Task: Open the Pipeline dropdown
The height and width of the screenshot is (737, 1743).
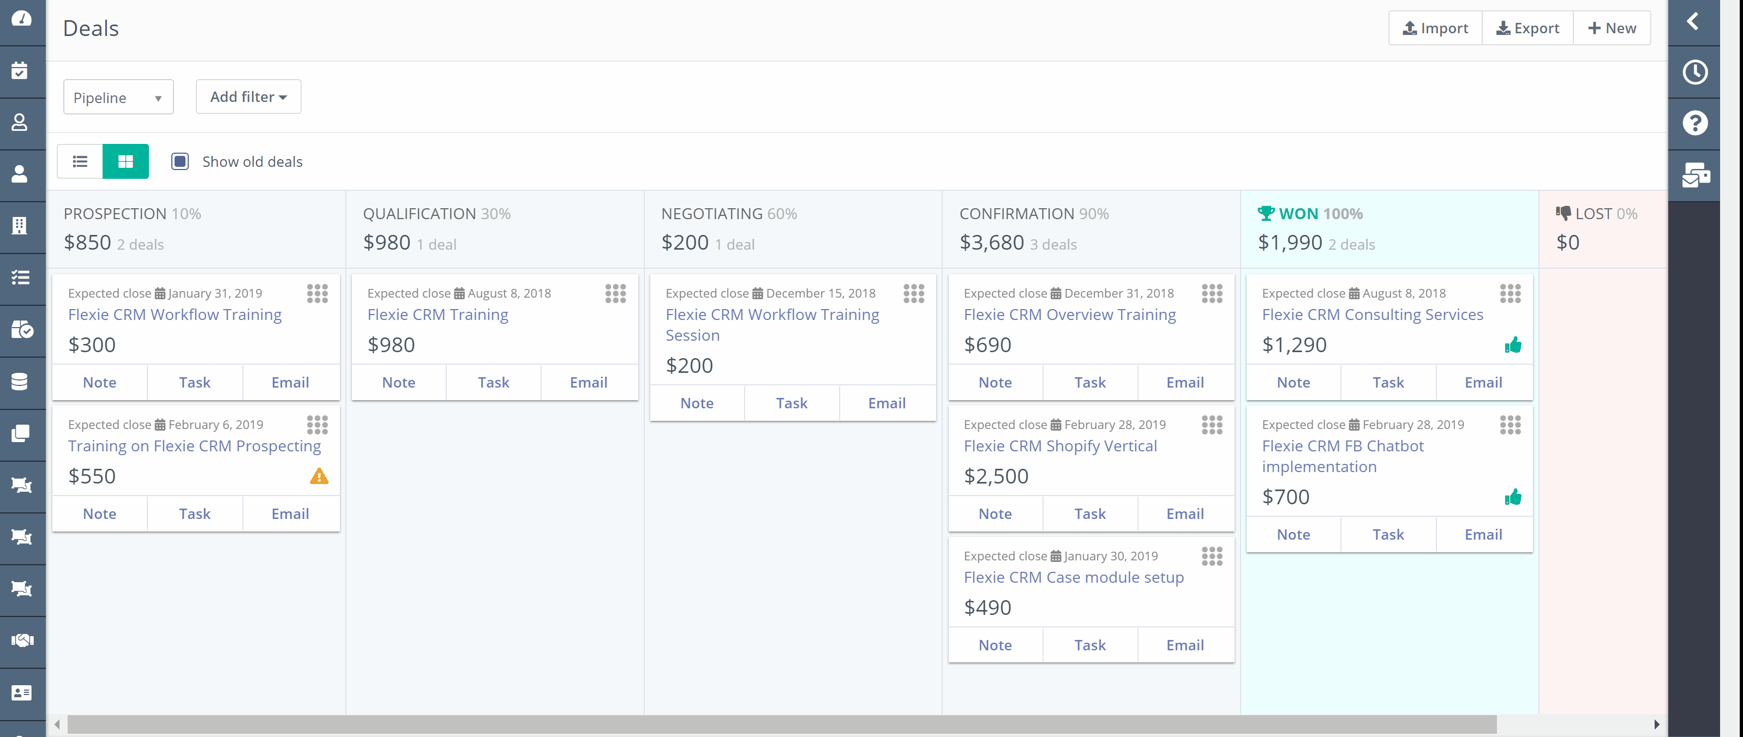Action: tap(118, 98)
